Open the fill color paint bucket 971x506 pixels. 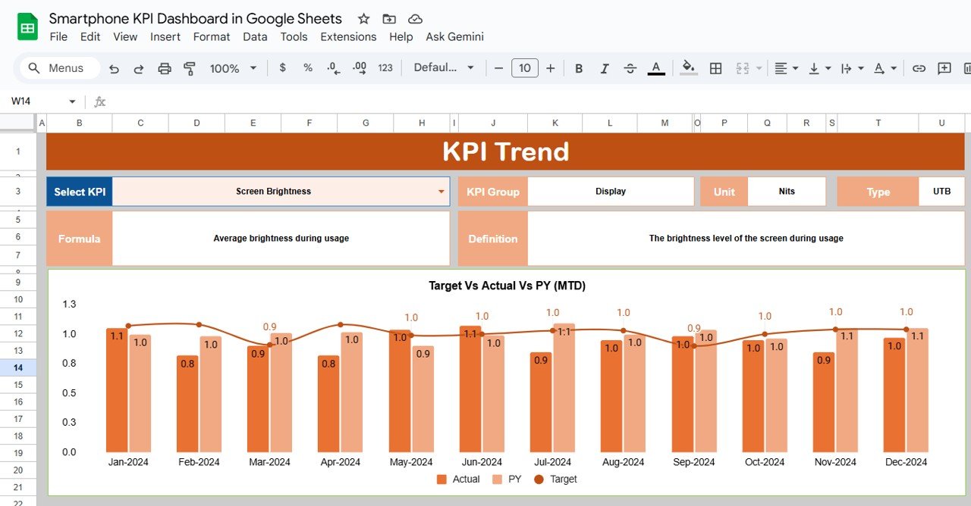tap(688, 68)
